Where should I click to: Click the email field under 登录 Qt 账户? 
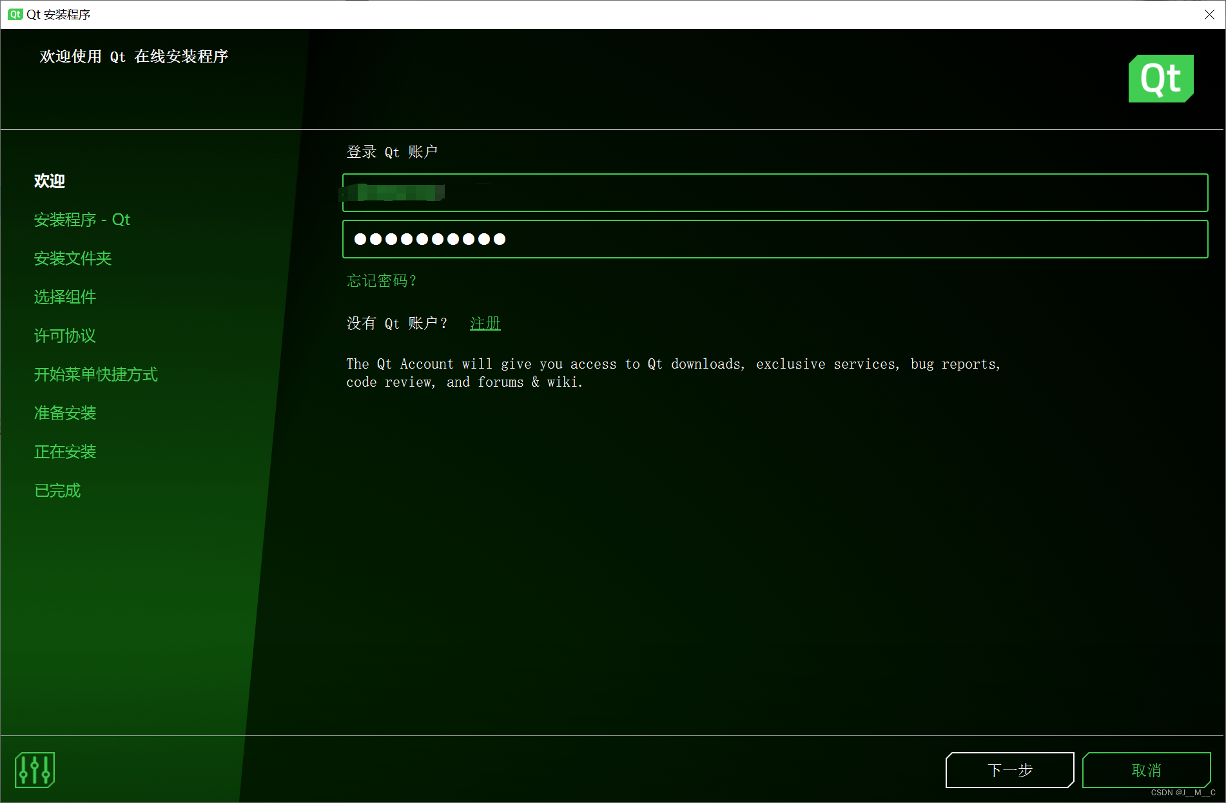pos(775,193)
